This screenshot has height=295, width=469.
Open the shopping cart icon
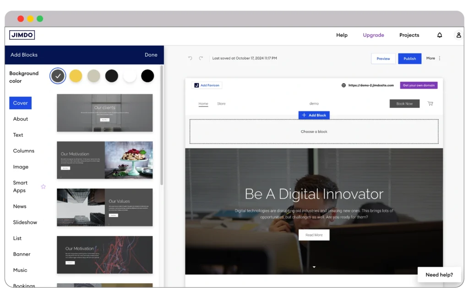pos(430,104)
